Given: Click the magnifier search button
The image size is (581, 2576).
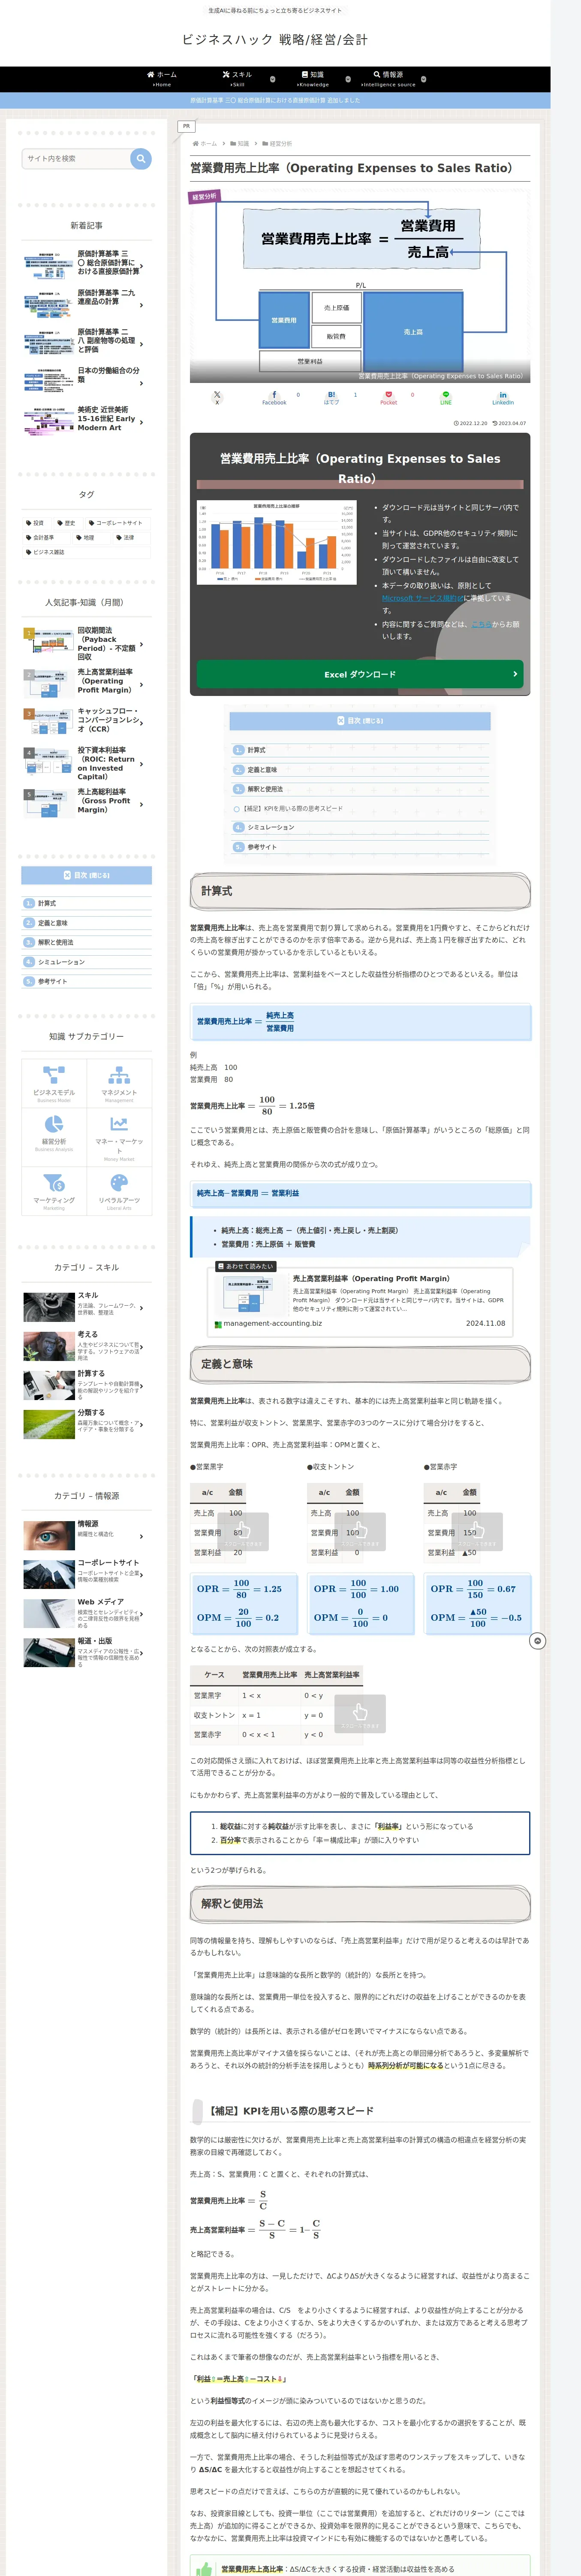Looking at the screenshot, I should pyautogui.click(x=141, y=158).
